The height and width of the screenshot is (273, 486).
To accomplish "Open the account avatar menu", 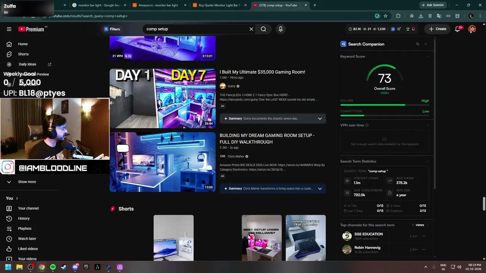I will pyautogui.click(x=472, y=29).
